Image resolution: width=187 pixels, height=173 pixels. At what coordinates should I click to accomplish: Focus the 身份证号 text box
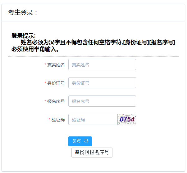[x=102, y=83]
